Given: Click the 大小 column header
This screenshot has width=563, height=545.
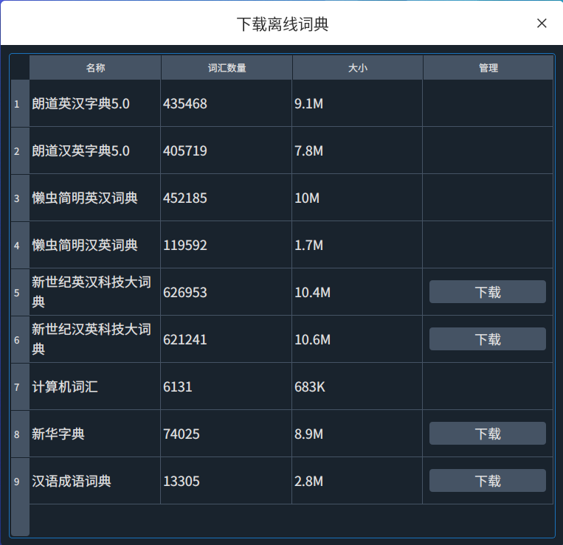Looking at the screenshot, I should pyautogui.click(x=358, y=67).
